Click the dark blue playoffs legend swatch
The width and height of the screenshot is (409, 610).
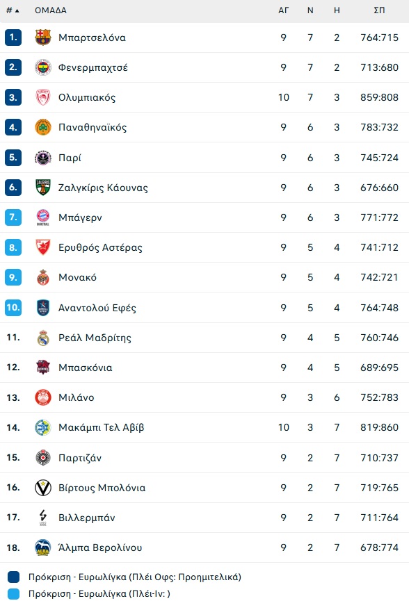(14, 577)
